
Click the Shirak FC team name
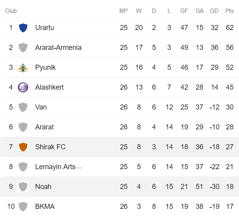[50, 147]
